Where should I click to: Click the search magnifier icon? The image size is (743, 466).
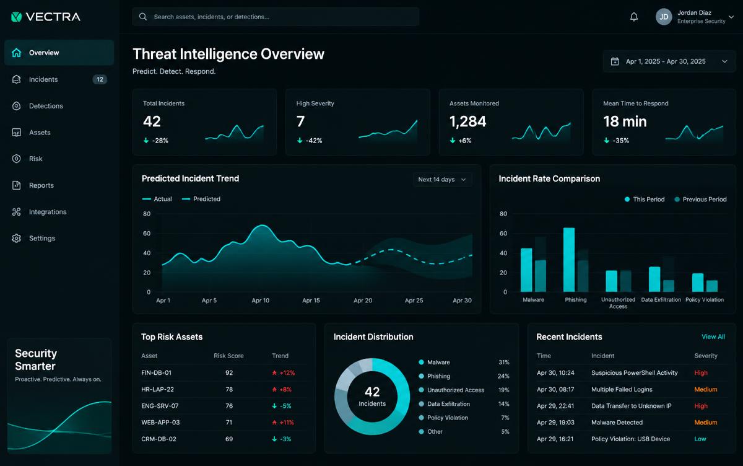pos(143,17)
